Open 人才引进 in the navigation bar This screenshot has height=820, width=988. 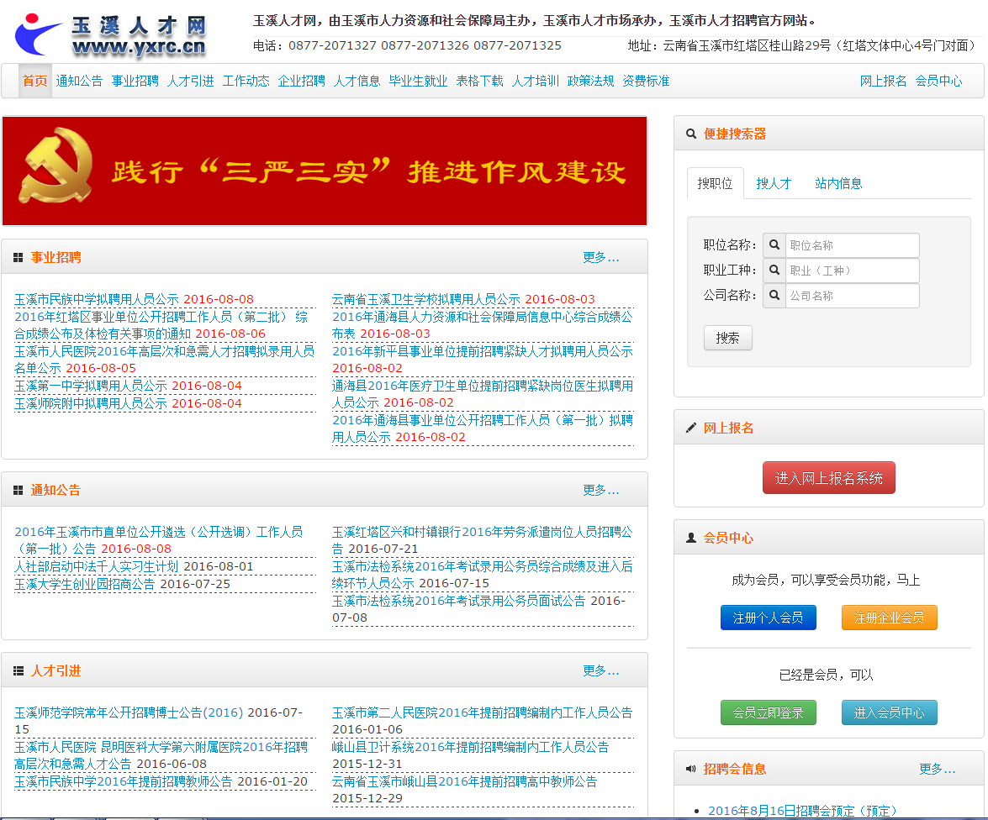click(190, 81)
